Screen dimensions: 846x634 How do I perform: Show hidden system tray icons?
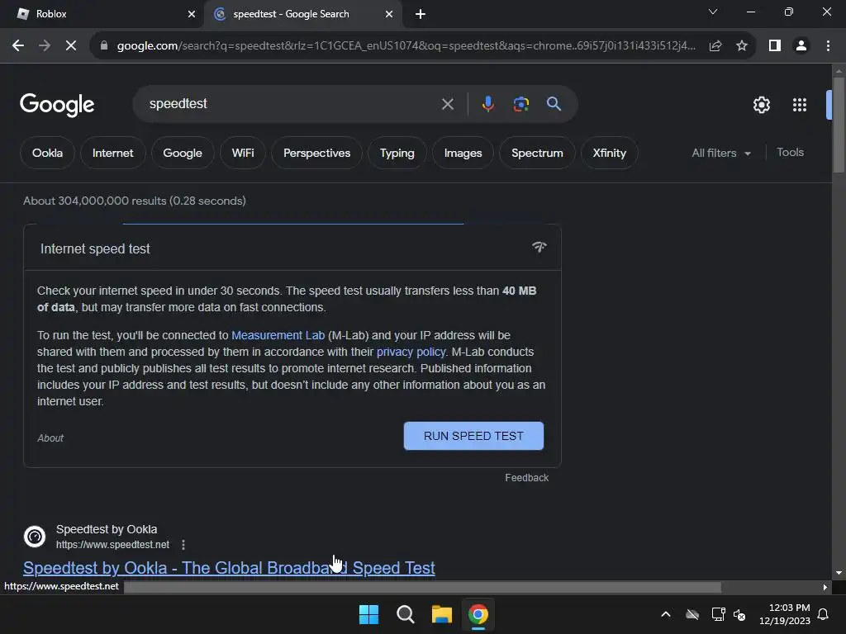pos(666,614)
